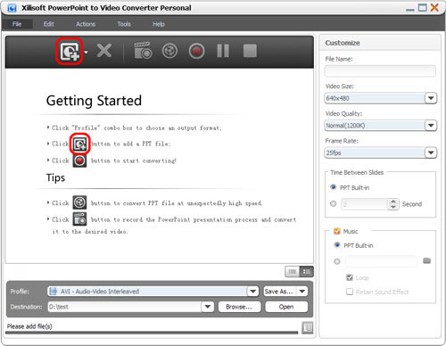Toggle the Music checkbox
Screen dimensions: 446x346
(x=337, y=231)
